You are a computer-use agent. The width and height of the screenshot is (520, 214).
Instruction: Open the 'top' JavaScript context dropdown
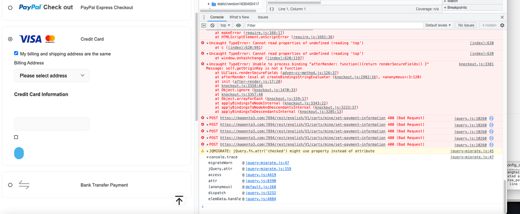click(x=225, y=26)
